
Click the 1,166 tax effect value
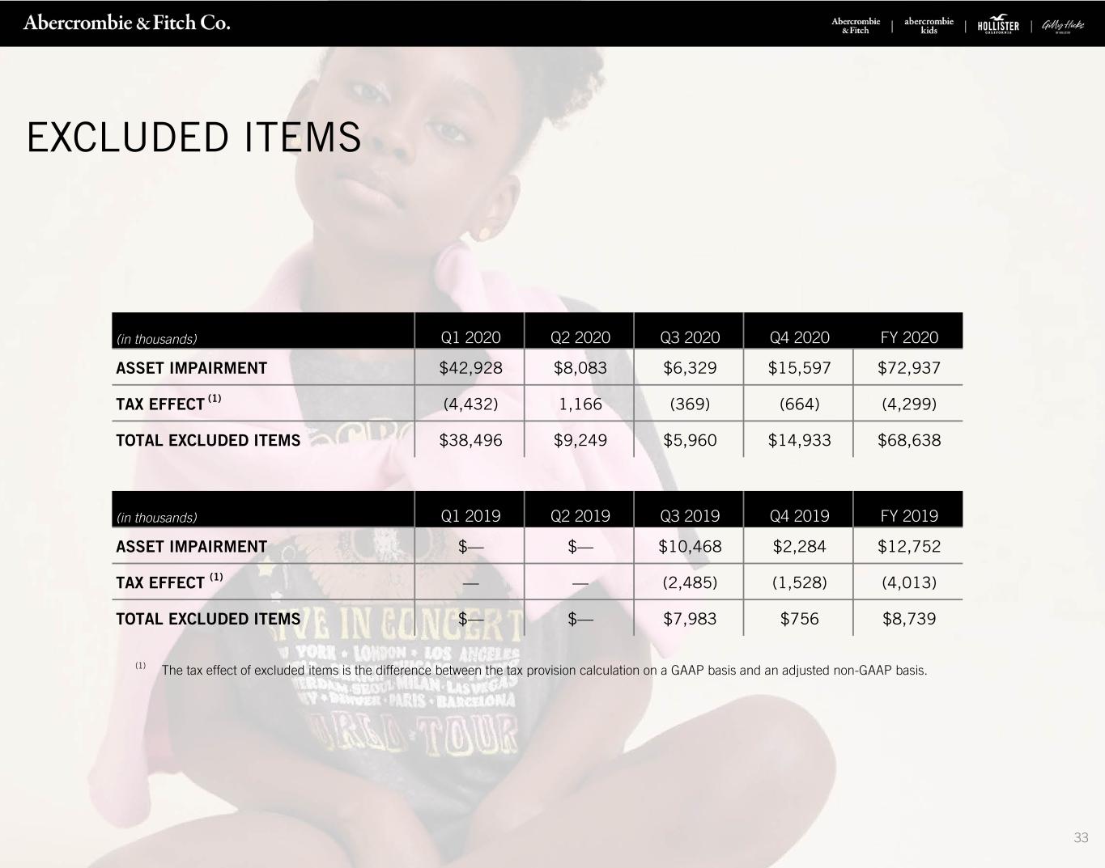click(x=580, y=404)
